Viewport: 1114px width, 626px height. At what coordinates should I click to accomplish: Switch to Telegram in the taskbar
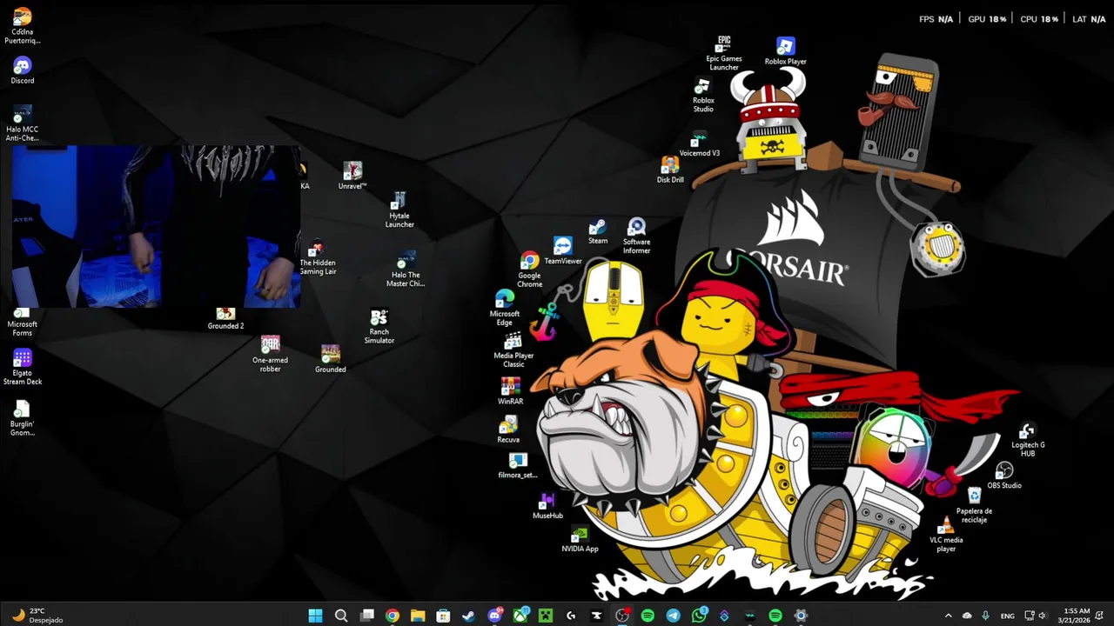pos(674,616)
